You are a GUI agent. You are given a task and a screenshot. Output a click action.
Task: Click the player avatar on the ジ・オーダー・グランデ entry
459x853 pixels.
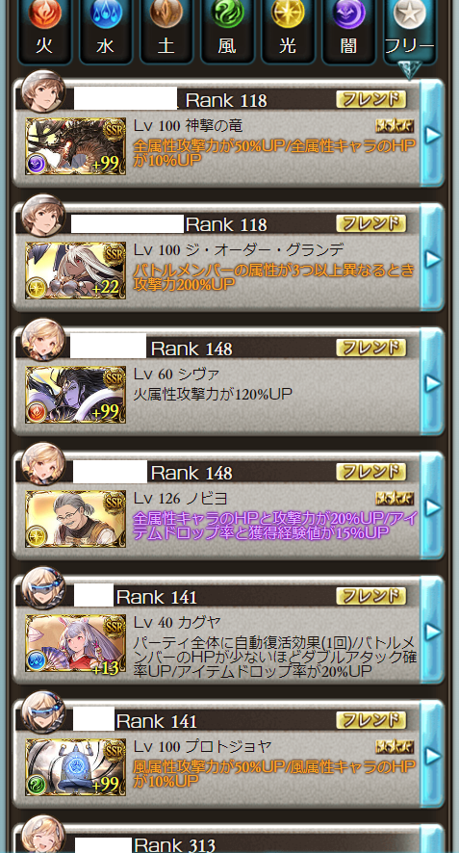43,215
